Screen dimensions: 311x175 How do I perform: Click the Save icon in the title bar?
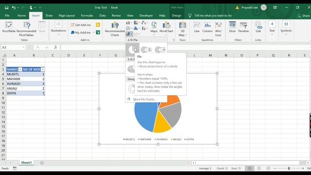tap(6, 8)
